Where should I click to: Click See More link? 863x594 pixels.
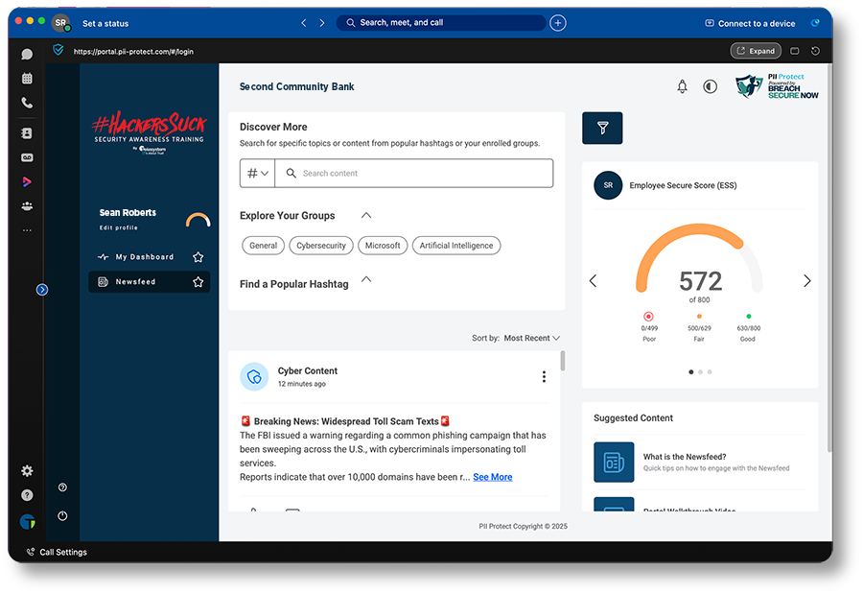(x=493, y=477)
